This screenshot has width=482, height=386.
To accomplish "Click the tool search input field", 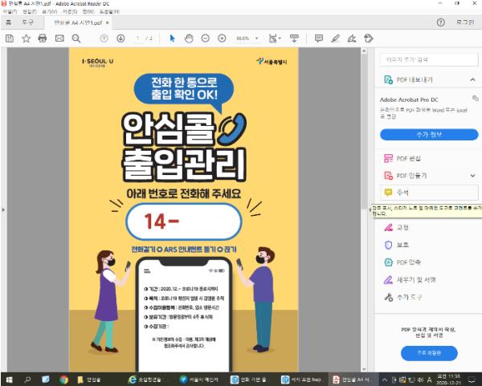I will click(x=428, y=59).
